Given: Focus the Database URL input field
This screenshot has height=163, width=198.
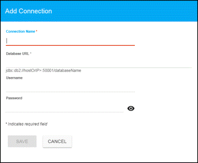Looking at the screenshot, I should click(x=99, y=63).
